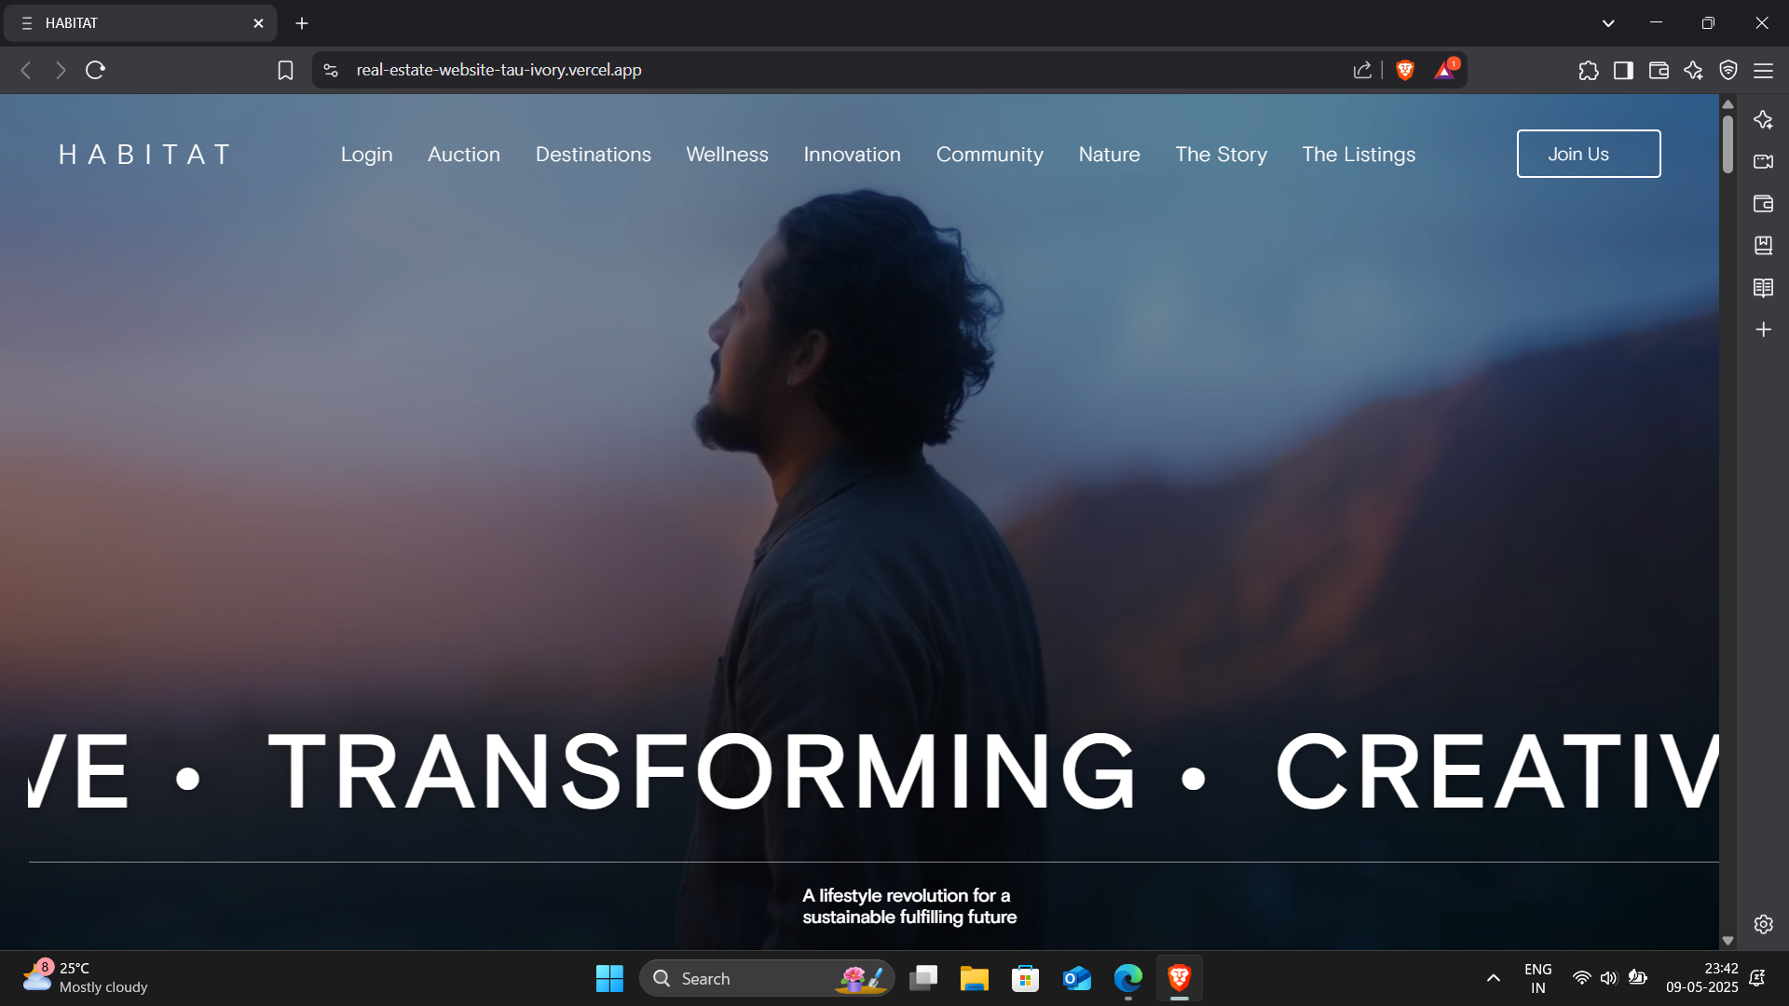Open Brave Wallet toolbar icon
The width and height of the screenshot is (1789, 1006).
coord(1659,70)
